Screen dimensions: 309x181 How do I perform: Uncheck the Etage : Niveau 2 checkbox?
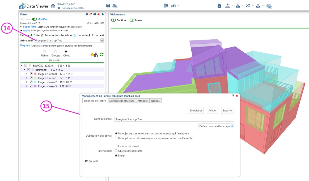tap(31, 82)
